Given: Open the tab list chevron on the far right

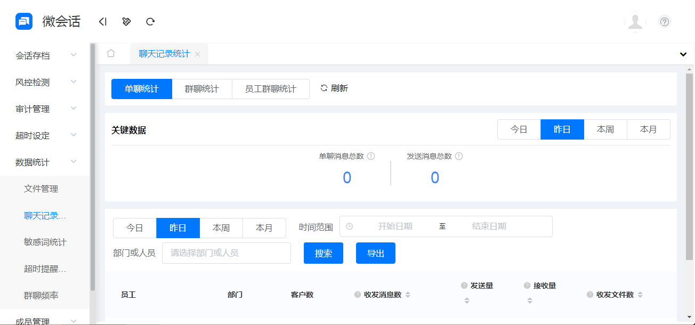Looking at the screenshot, I should pyautogui.click(x=682, y=54).
